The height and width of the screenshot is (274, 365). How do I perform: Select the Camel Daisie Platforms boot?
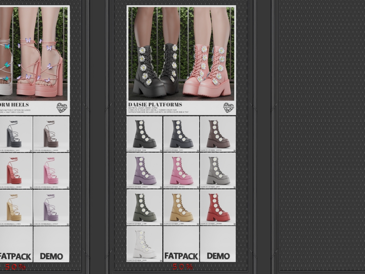coord(181,208)
